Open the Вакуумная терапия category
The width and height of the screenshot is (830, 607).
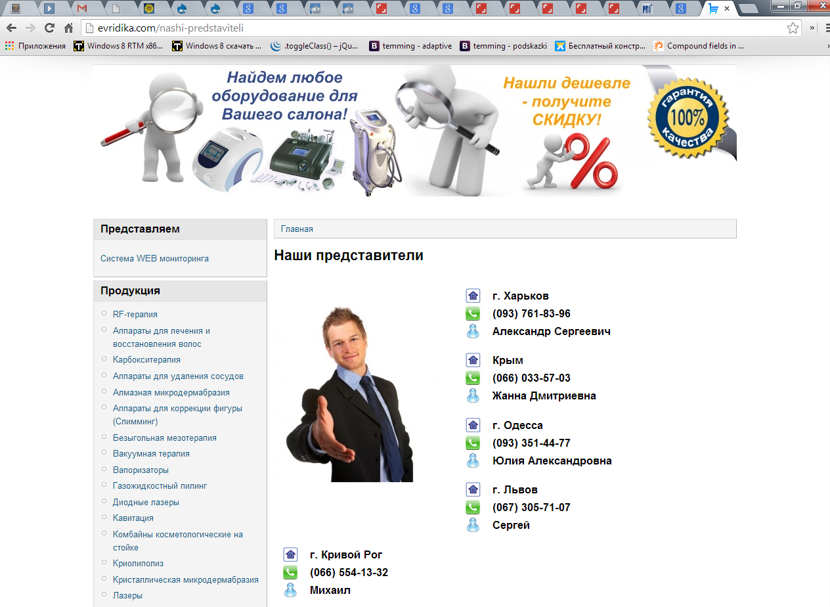coord(151,454)
